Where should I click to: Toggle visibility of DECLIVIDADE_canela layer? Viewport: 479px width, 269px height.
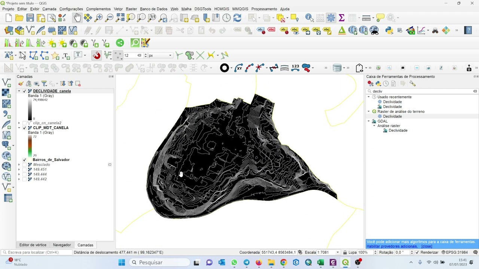(25, 91)
